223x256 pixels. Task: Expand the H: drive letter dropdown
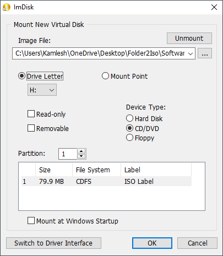[x=42, y=90]
